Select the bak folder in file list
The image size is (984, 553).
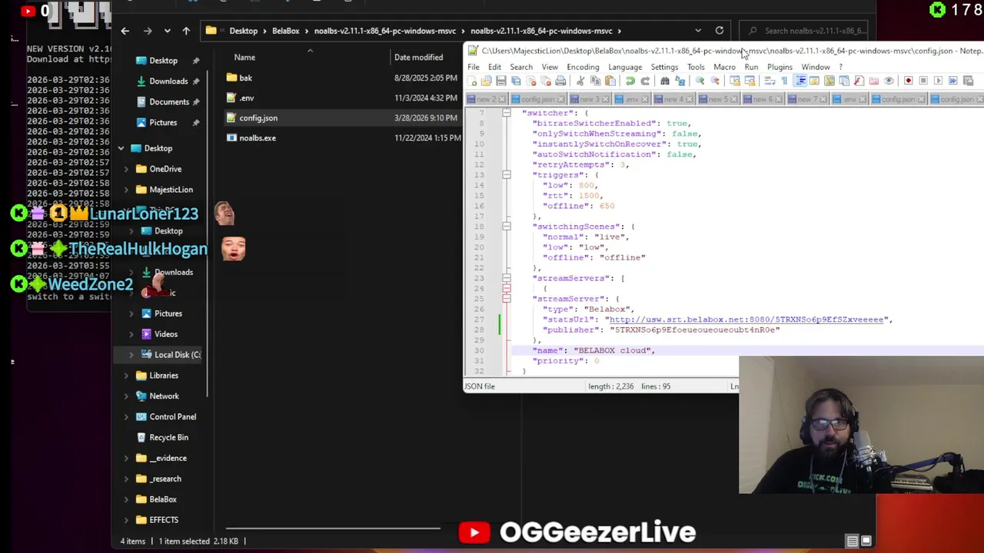click(245, 78)
